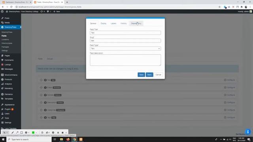Pick the green color swatch
Screen dimensions: 253x142
point(33,133)
